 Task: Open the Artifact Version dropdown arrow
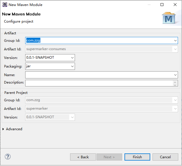click(x=72, y=58)
